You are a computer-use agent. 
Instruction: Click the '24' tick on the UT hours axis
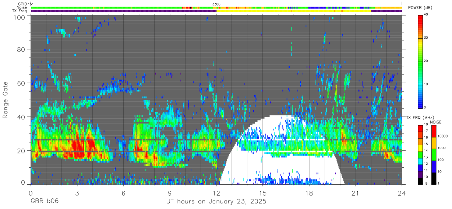[402, 193]
